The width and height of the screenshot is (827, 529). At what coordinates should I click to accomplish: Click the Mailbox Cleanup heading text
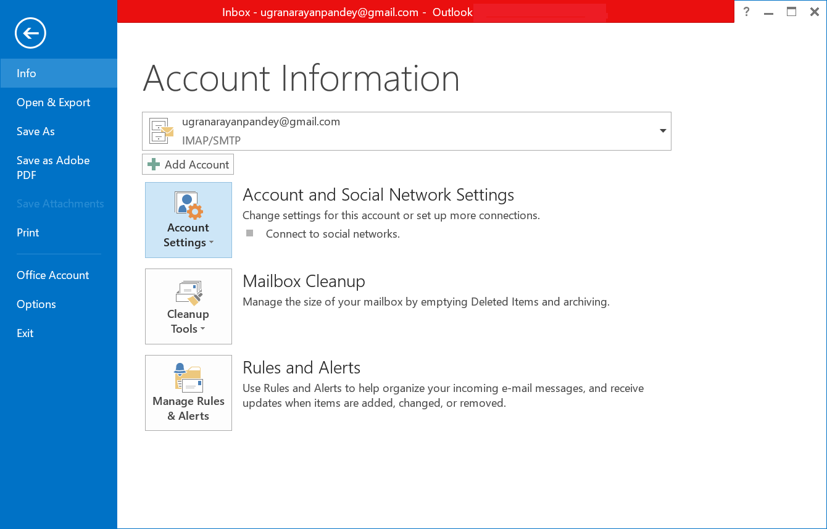[304, 281]
